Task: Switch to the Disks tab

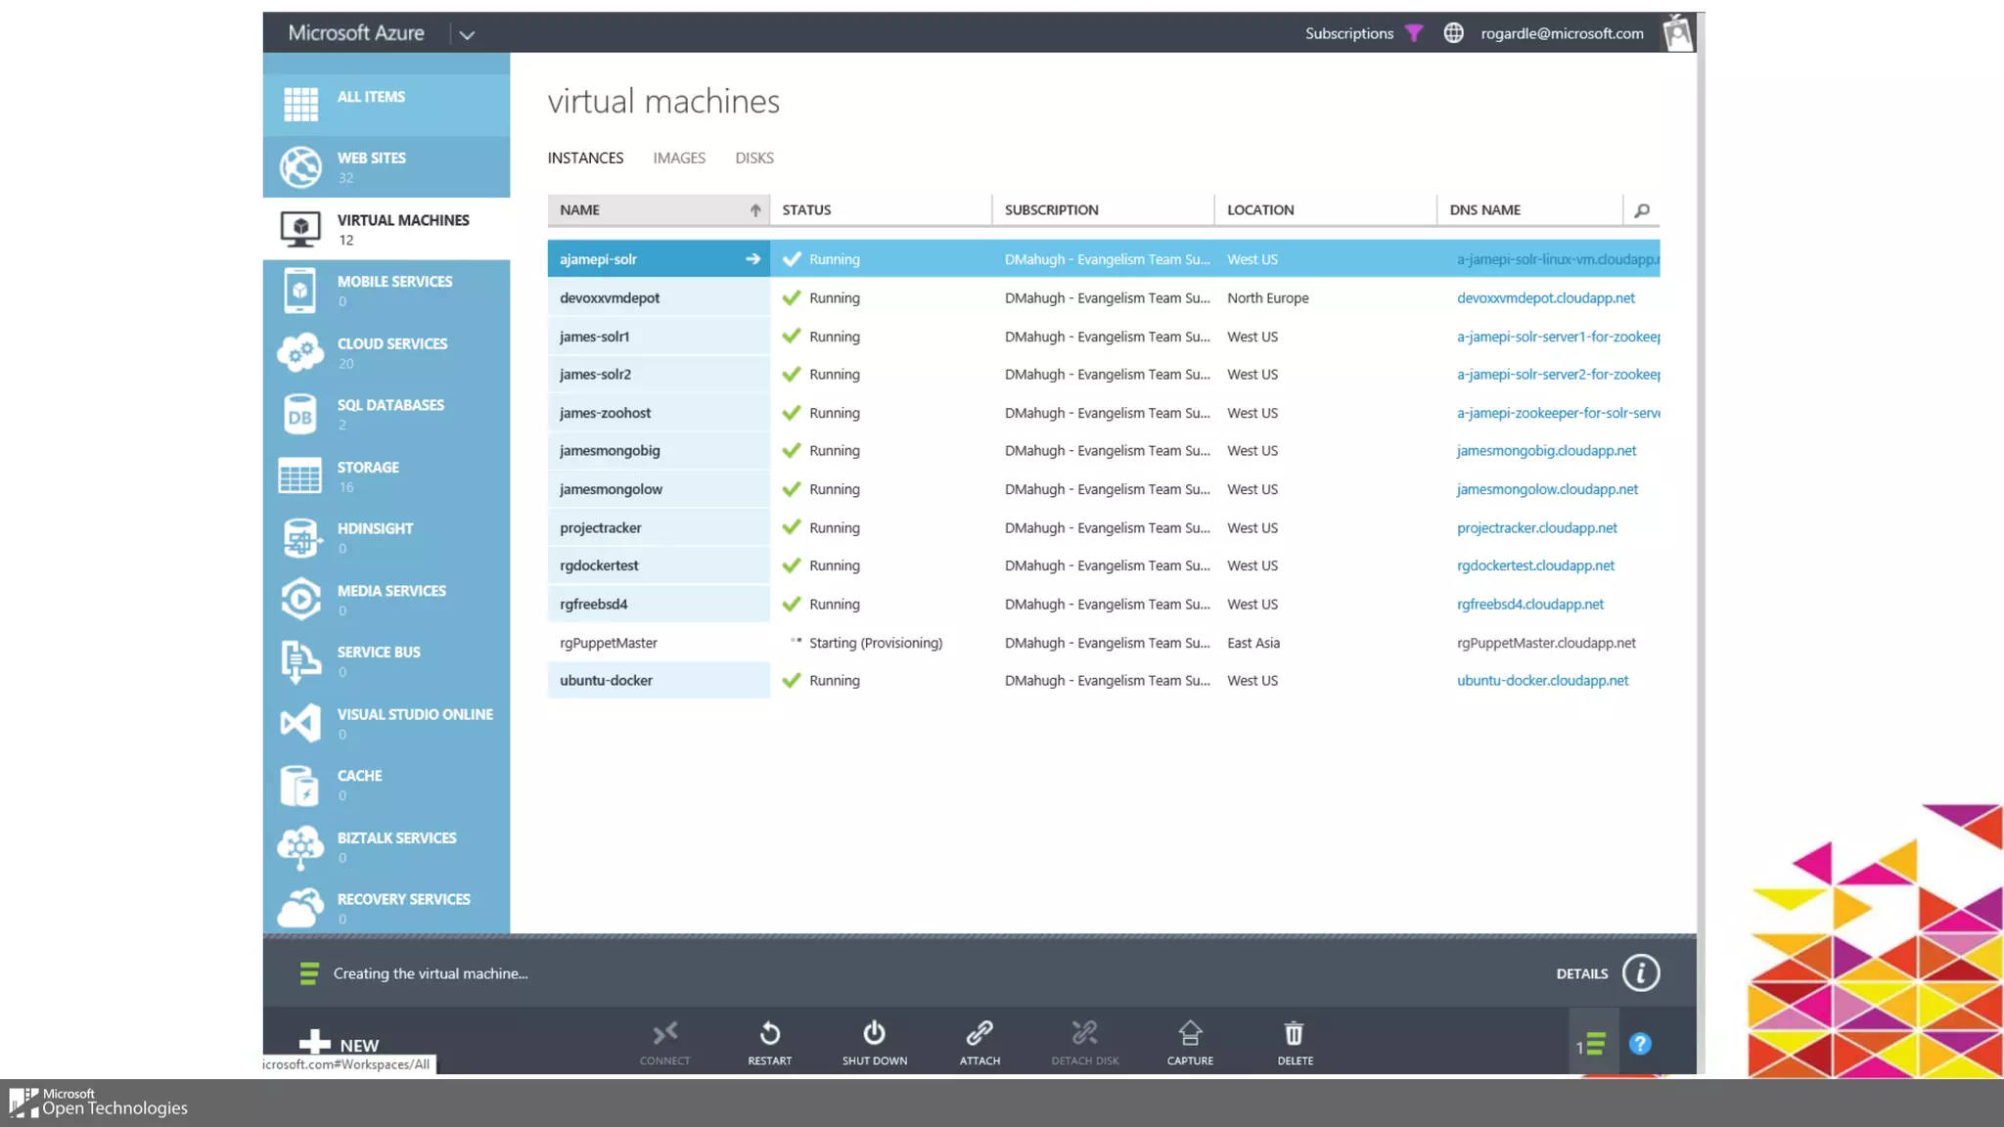Action: click(x=754, y=158)
